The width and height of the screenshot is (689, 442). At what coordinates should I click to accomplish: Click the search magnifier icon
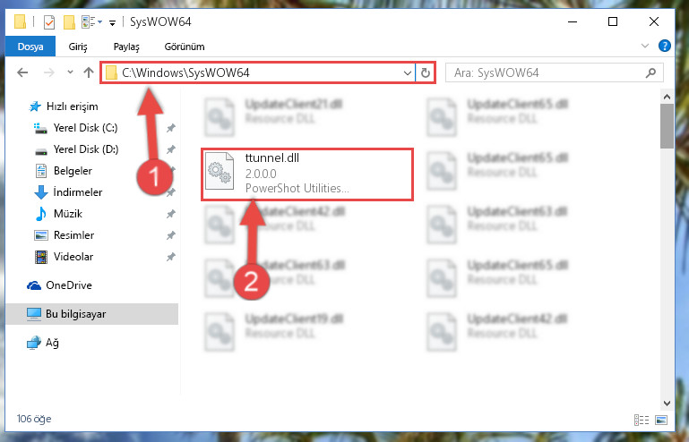click(650, 72)
